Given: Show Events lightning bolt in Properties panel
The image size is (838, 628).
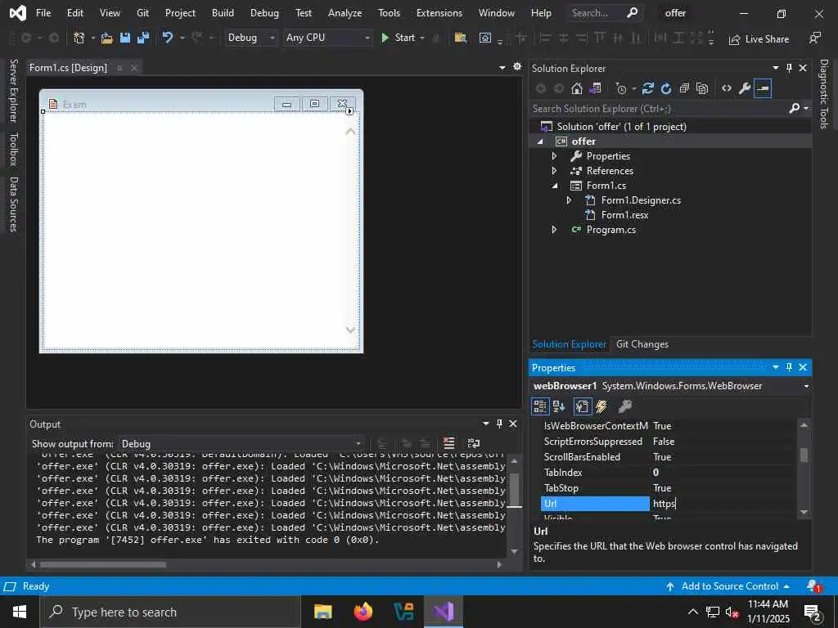Looking at the screenshot, I should click(x=601, y=407).
